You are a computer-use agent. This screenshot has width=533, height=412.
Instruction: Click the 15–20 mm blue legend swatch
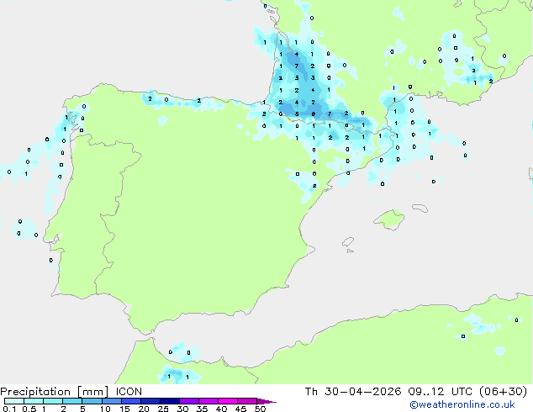[130, 401]
